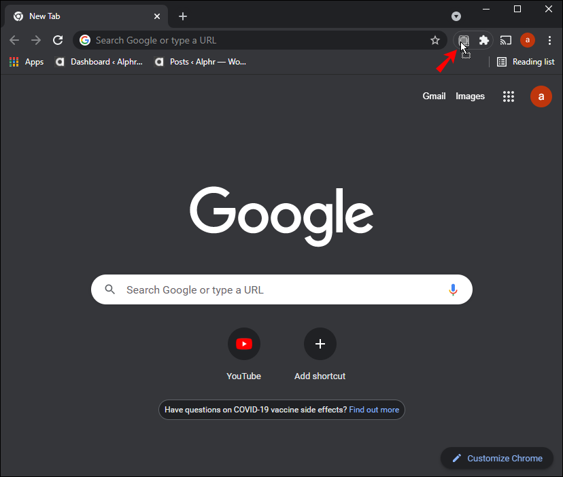Open the Chrome profile avatar in the toolbar
The width and height of the screenshot is (563, 477).
(x=528, y=40)
